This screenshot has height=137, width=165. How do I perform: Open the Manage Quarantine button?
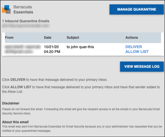tap(136, 10)
